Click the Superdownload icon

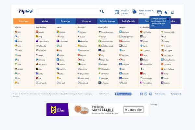tap(100, 32)
